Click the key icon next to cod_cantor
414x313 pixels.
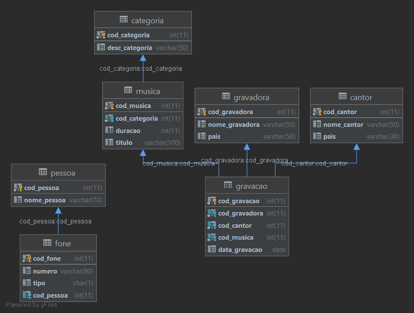[x=318, y=112]
